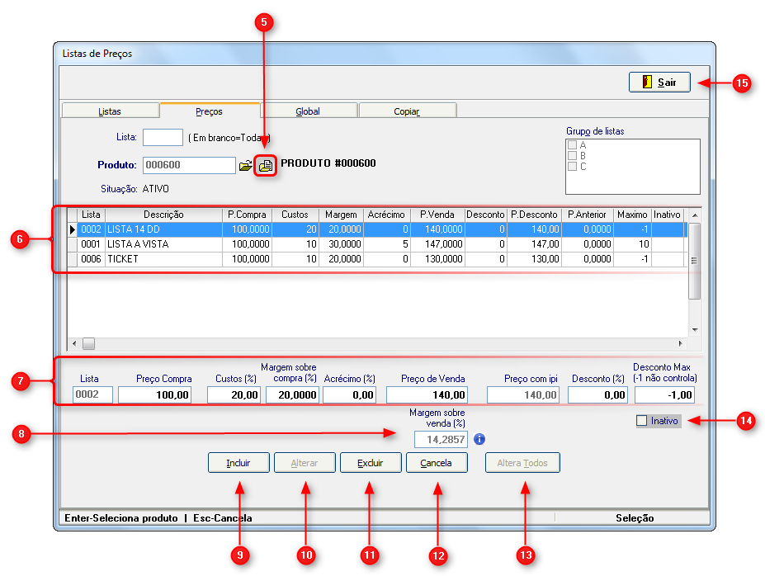This screenshot has height=576, width=765.
Task: Select the TICKET row
Action: [x=377, y=259]
